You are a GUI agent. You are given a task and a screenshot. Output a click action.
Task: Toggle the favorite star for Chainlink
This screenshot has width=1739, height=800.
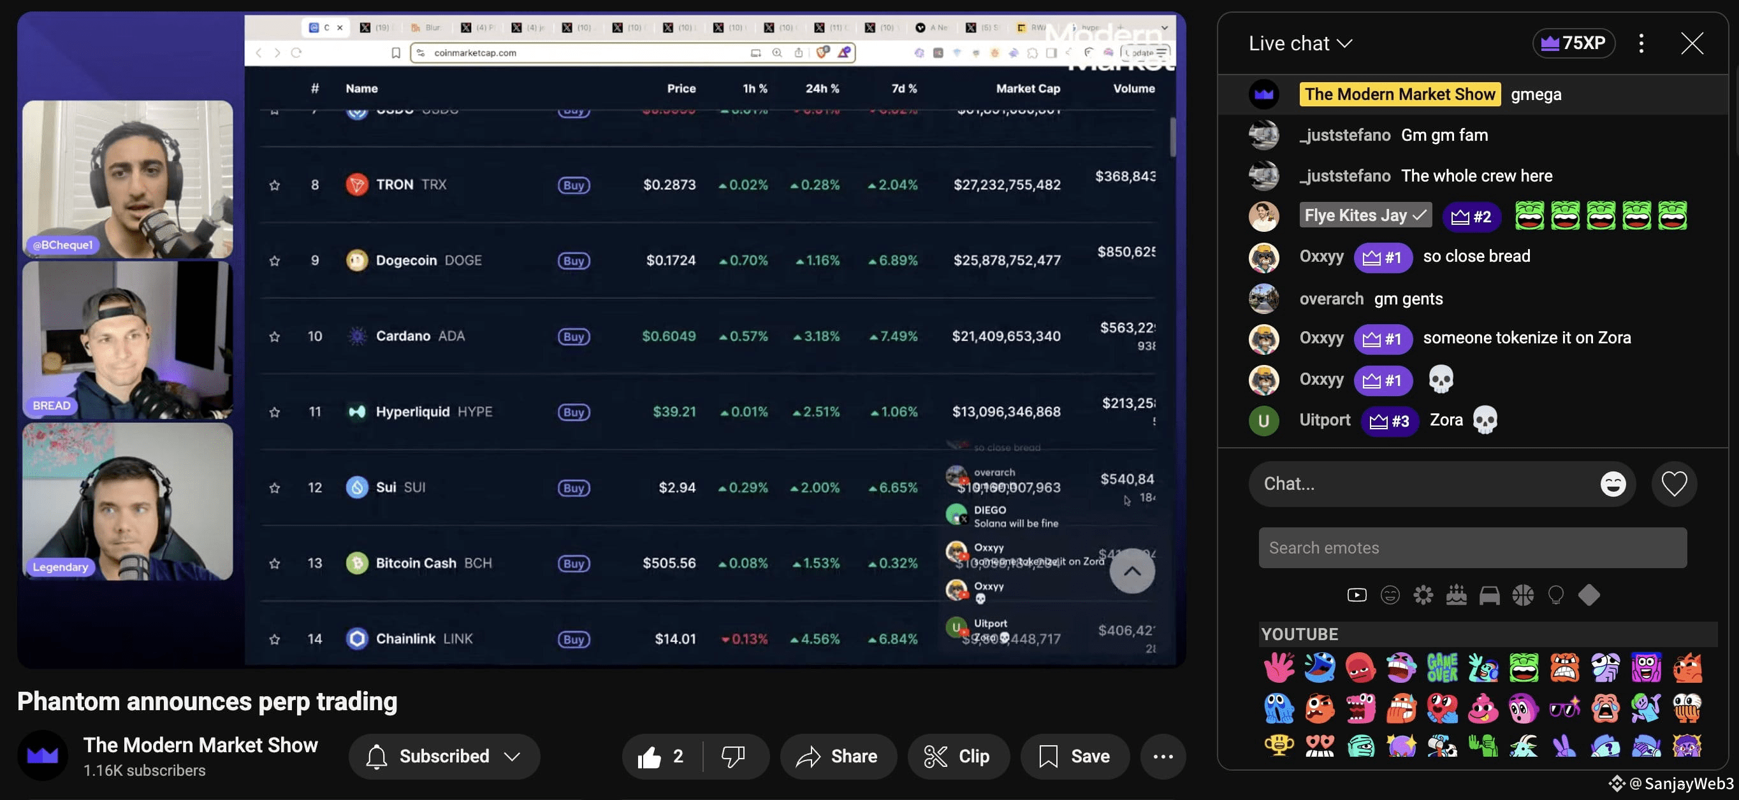click(x=274, y=639)
